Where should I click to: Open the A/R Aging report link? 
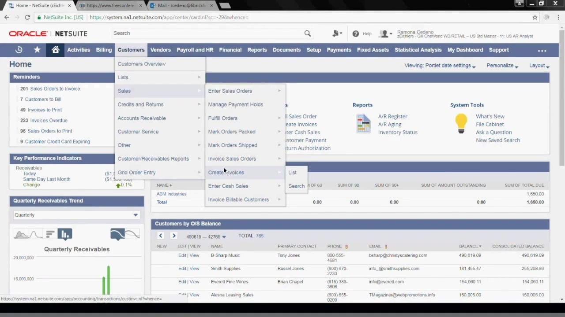coord(390,124)
